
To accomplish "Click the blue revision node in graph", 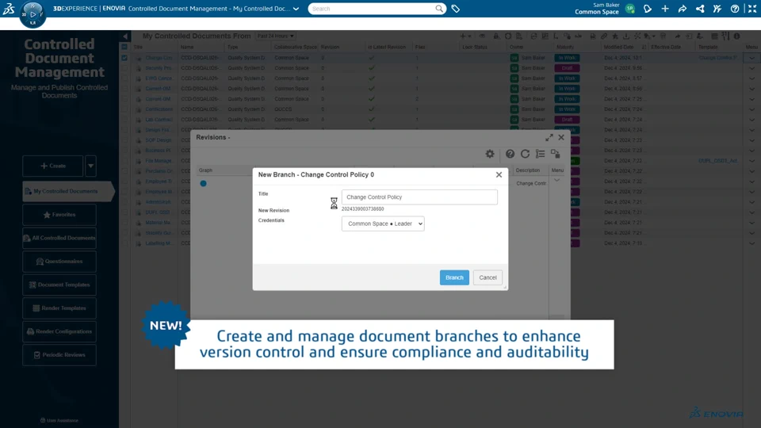I will tap(204, 183).
